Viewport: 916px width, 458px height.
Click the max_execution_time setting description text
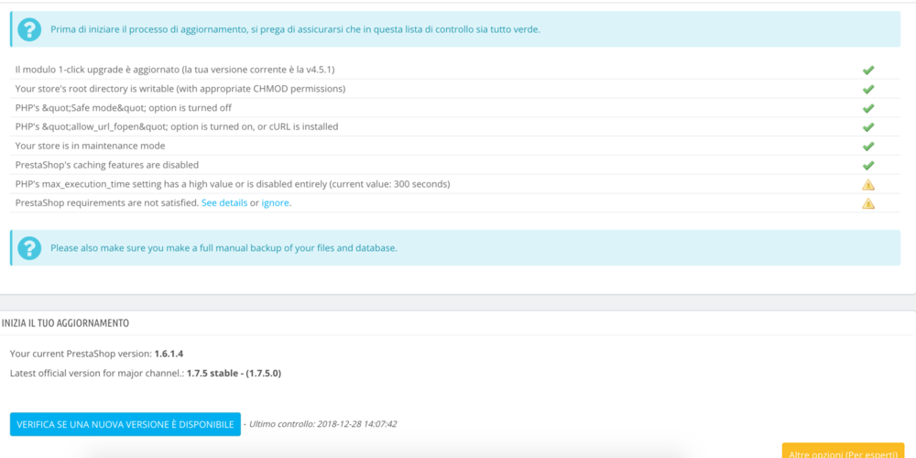pyautogui.click(x=233, y=184)
